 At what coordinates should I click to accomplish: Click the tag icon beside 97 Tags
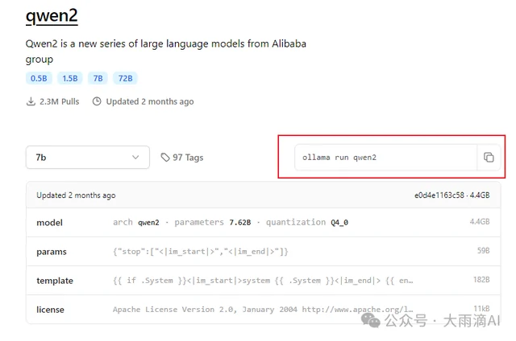(164, 158)
